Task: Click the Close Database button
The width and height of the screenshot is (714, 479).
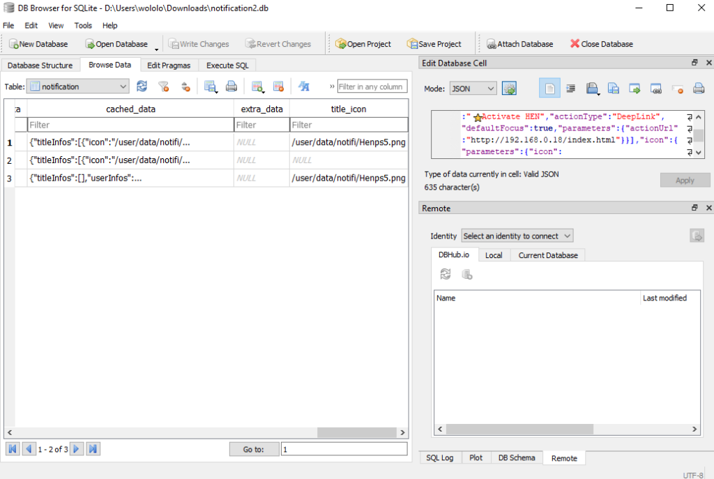Action: point(601,44)
